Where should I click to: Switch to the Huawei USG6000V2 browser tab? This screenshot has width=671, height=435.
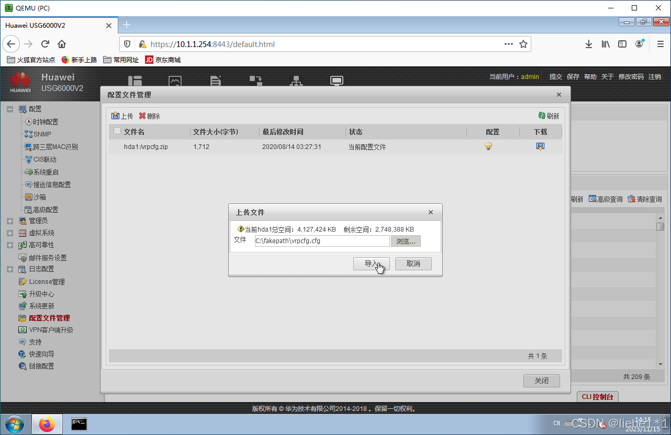[x=59, y=25]
